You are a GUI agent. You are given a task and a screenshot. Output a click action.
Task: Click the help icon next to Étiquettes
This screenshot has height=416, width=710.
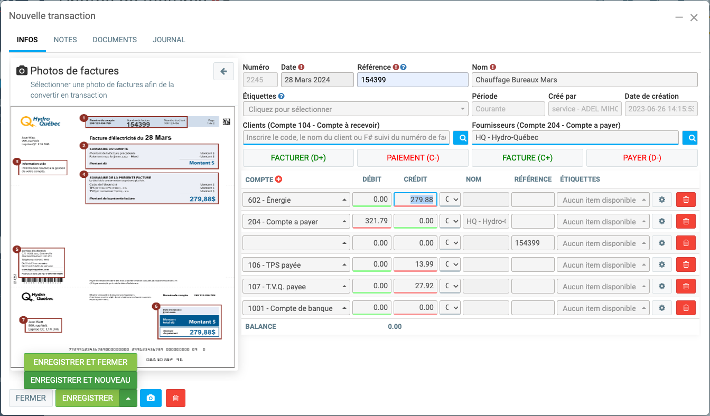point(281,97)
